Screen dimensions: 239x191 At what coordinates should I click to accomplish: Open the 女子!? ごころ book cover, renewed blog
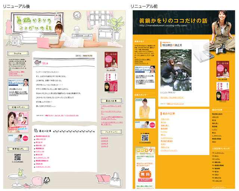coord(111,82)
